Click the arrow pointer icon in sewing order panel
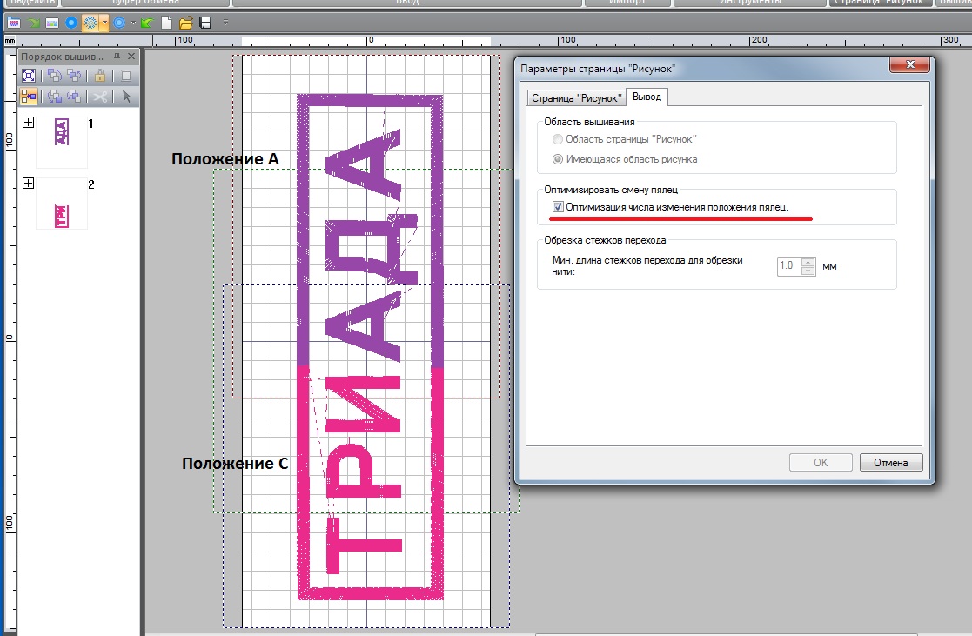Image resolution: width=972 pixels, height=636 pixels. [x=126, y=97]
